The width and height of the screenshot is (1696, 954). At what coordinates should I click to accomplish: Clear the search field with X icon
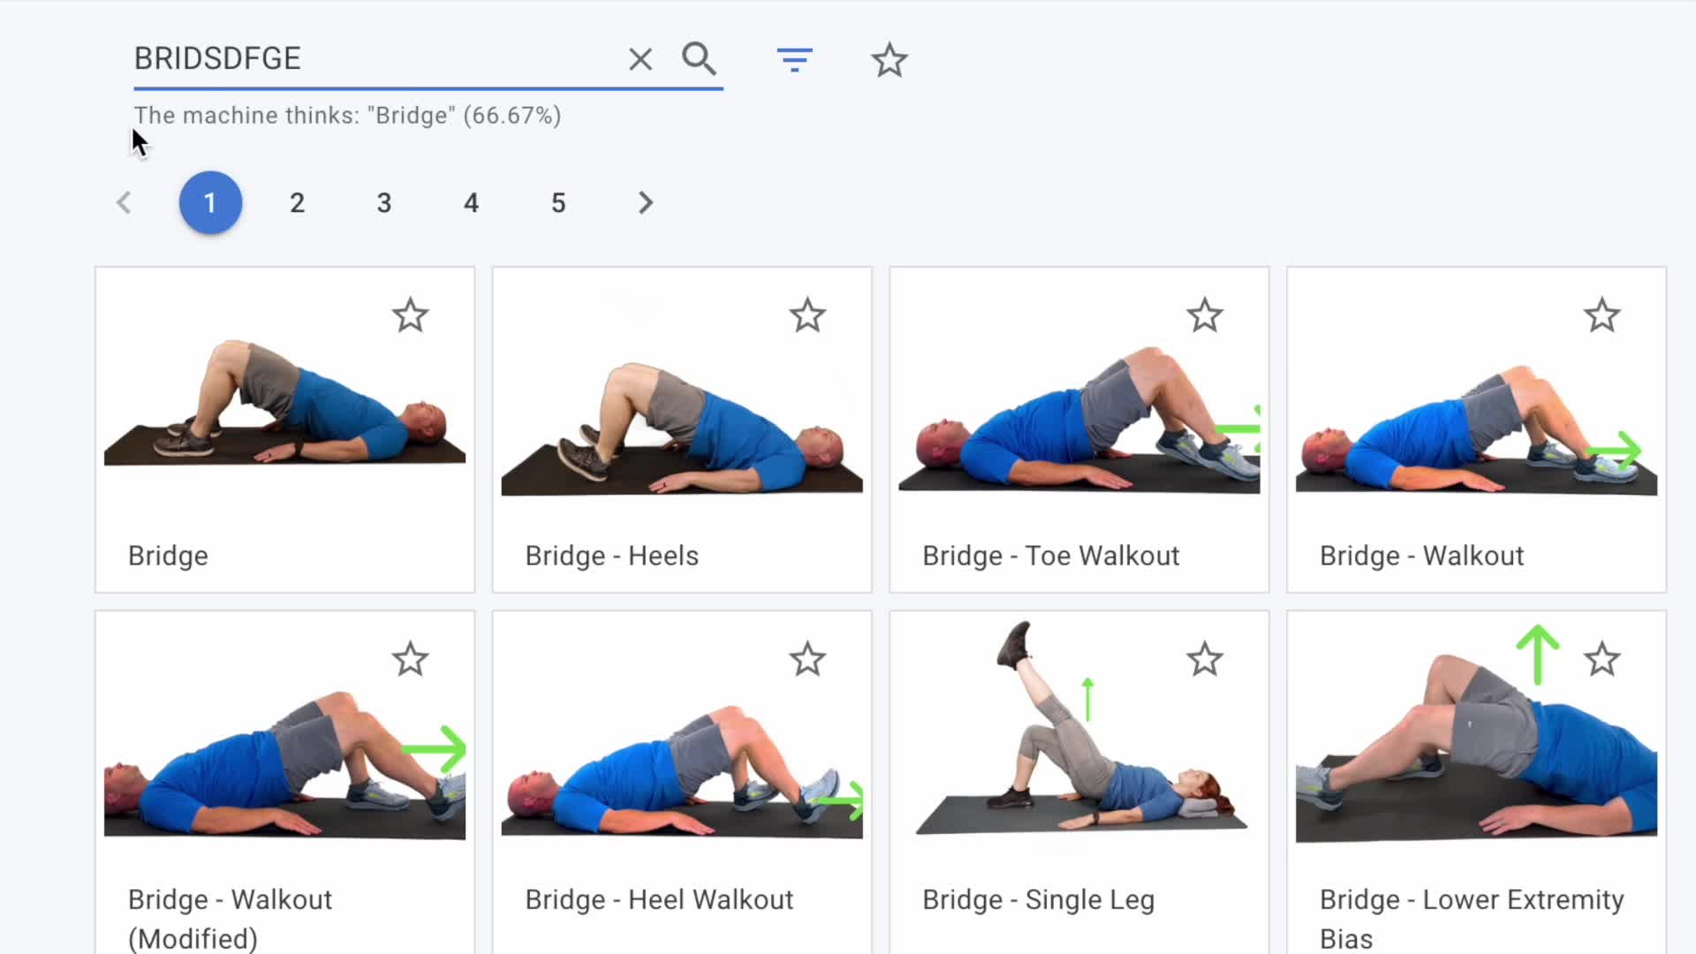640,59
